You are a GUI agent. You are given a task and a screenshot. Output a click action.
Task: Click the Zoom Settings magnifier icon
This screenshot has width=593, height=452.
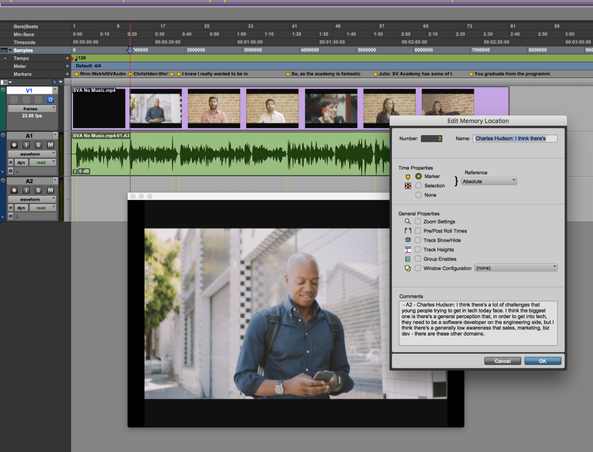pyautogui.click(x=407, y=221)
